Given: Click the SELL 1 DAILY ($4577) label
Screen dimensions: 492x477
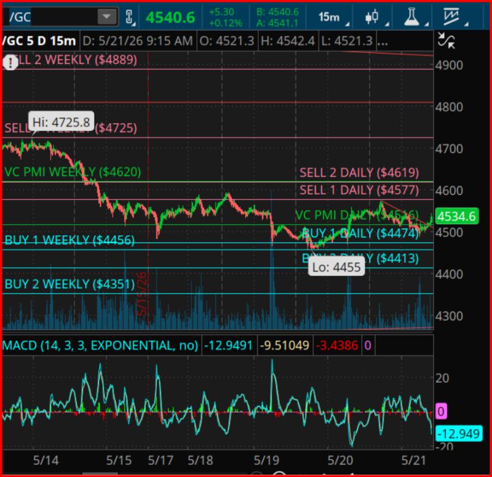Looking at the screenshot, I should click(x=359, y=190).
